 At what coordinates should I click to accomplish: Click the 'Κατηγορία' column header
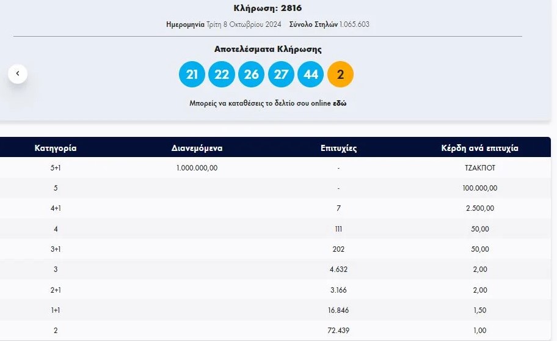56,148
